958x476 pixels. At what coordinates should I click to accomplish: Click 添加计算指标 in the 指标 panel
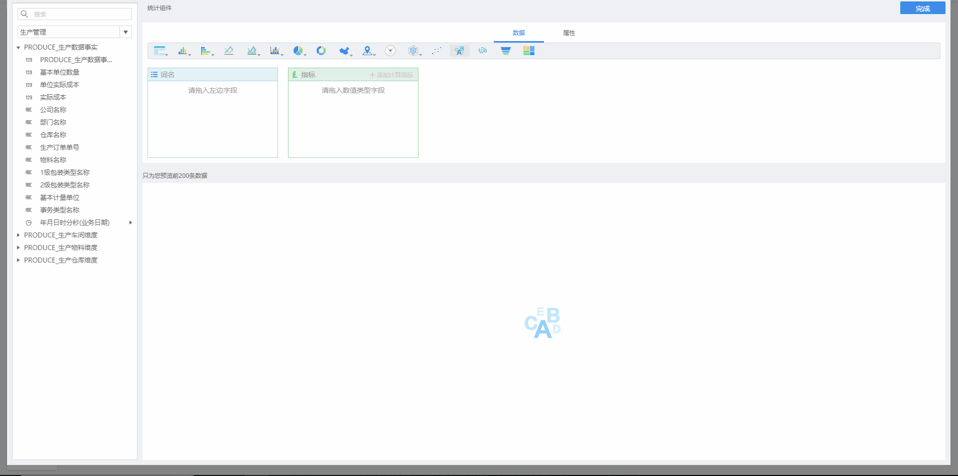[x=391, y=75]
